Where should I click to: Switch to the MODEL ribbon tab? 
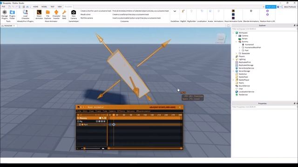click(x=44, y=6)
